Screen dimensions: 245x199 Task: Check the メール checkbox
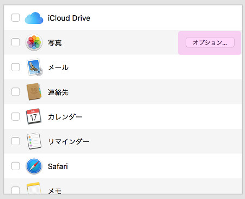pyautogui.click(x=15, y=67)
